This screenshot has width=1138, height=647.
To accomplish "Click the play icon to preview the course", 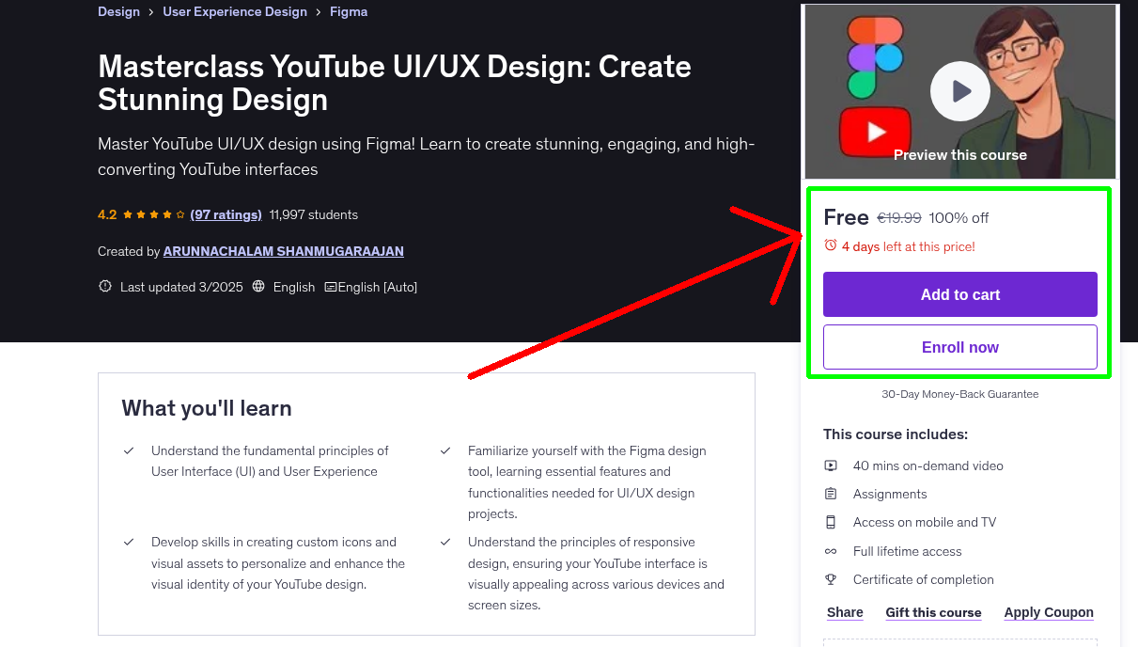I will (959, 90).
